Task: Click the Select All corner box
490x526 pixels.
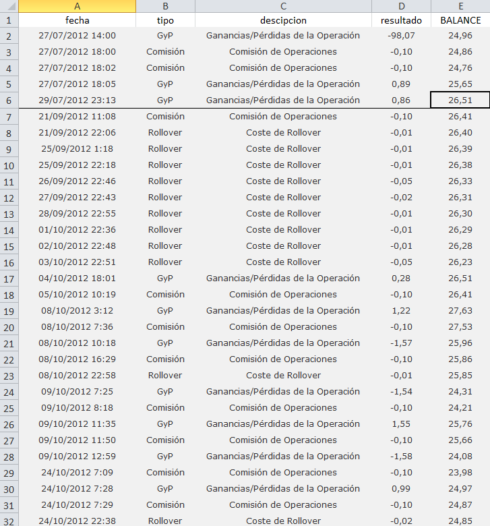Action: [x=9, y=6]
